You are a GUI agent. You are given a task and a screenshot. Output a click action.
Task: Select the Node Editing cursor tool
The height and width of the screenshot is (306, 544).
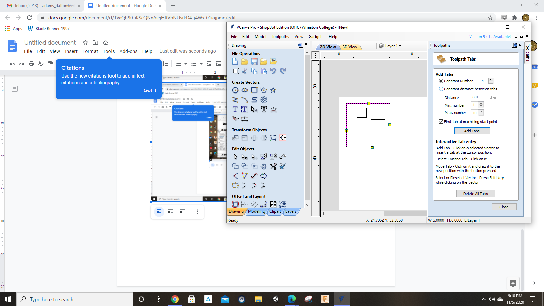[x=244, y=157]
